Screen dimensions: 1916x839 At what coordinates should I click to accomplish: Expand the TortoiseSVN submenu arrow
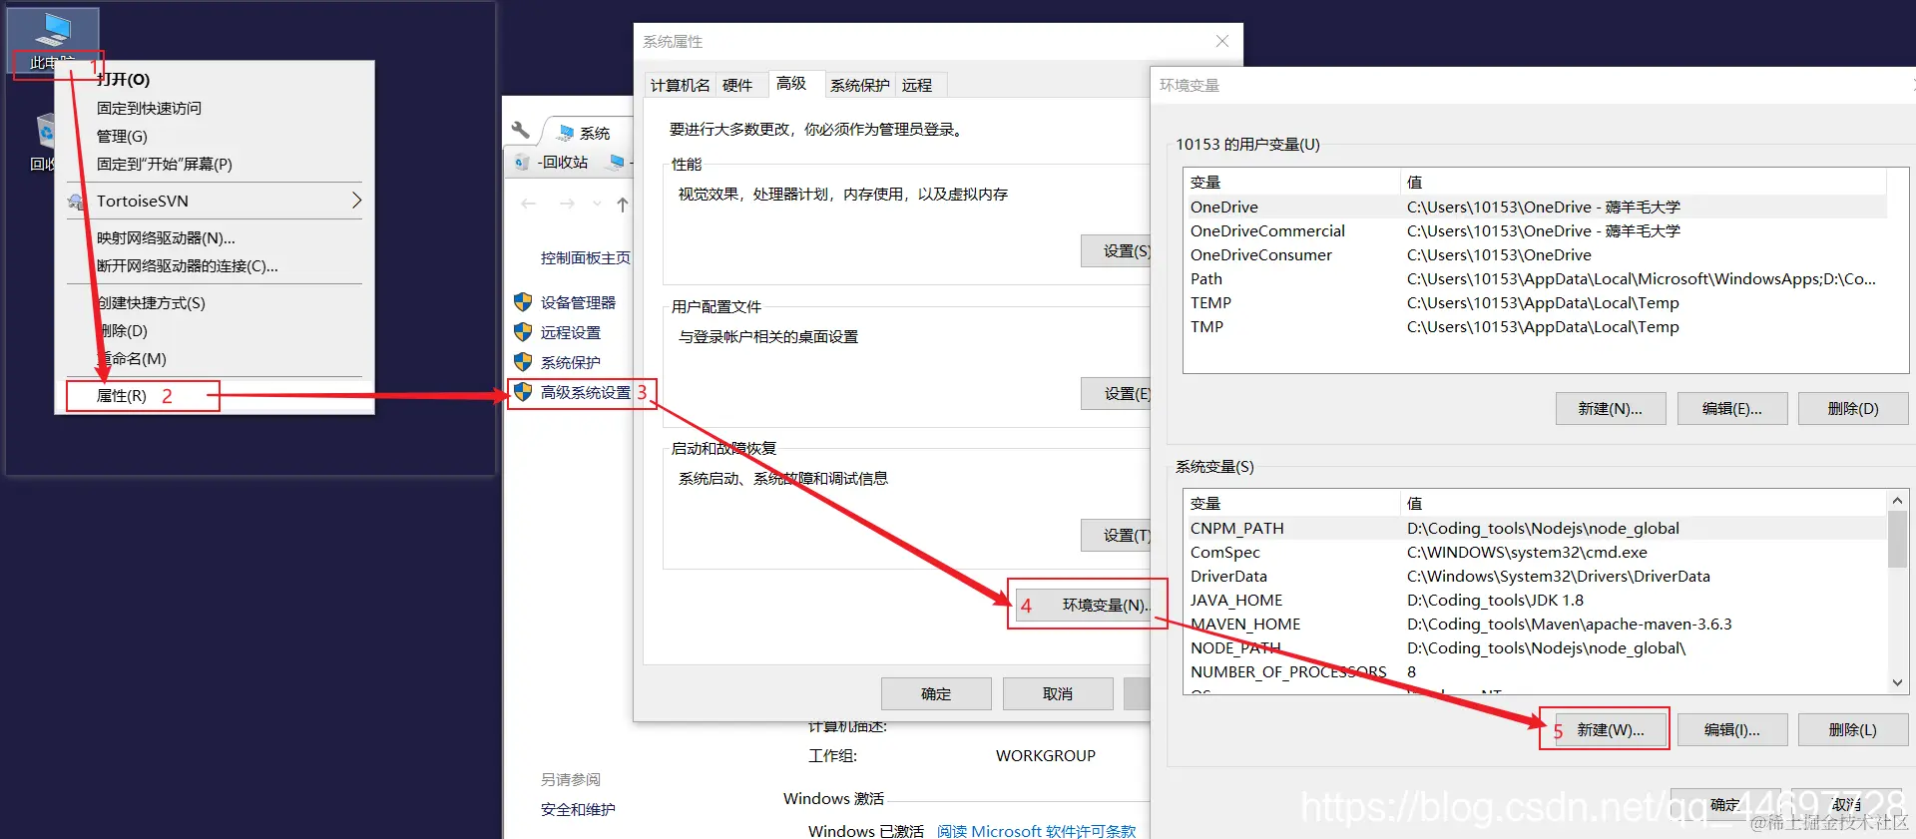point(356,201)
